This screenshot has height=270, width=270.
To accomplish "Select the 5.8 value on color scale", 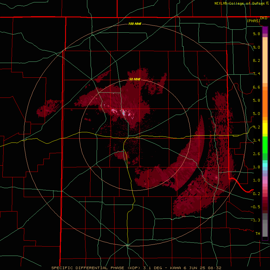I will pos(256,100).
